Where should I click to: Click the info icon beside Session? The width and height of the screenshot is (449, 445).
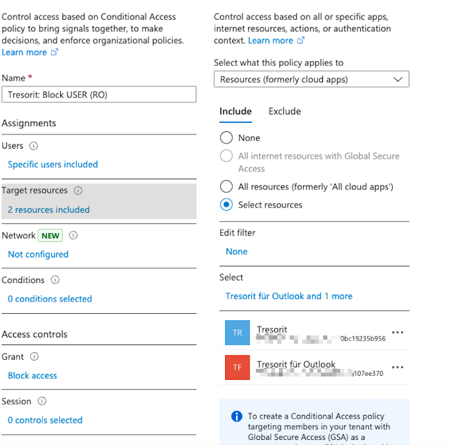point(42,402)
